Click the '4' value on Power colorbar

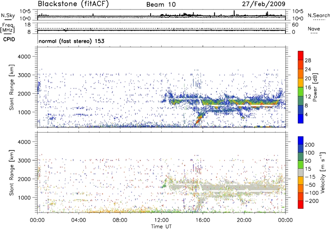(306, 114)
